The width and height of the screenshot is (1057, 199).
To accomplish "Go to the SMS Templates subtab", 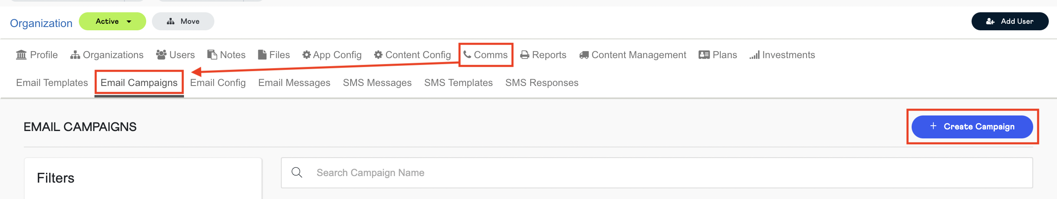I will point(458,83).
